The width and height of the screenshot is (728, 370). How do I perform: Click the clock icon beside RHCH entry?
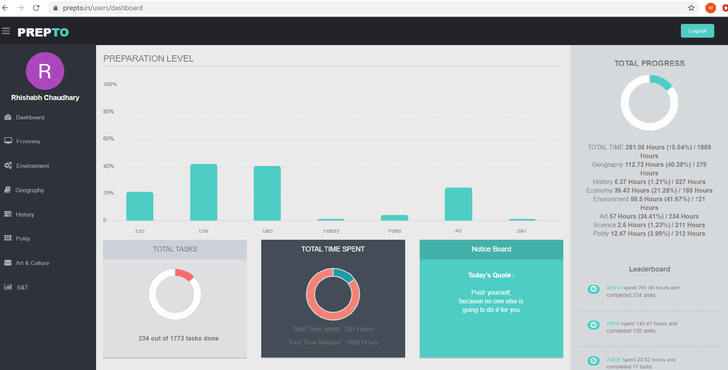pyautogui.click(x=593, y=289)
